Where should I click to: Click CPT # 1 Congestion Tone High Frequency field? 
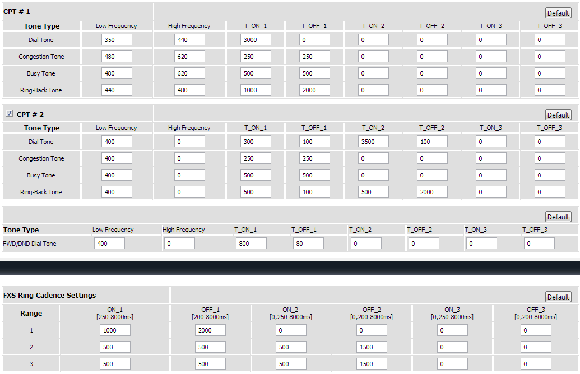point(189,57)
